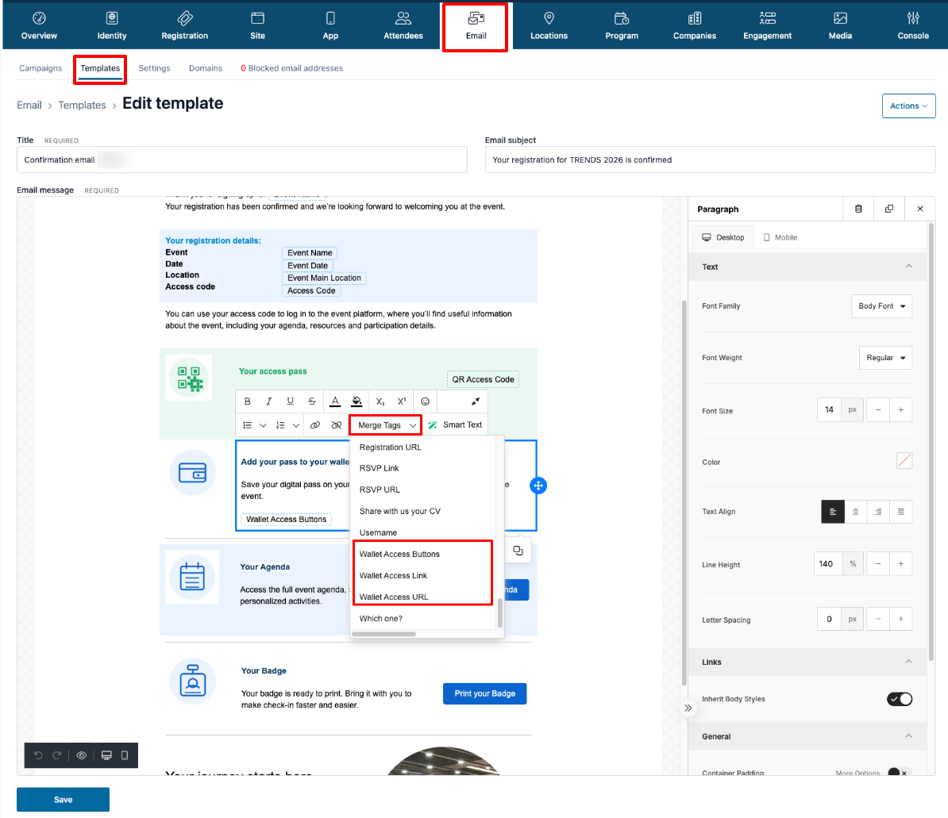Open the App section

click(331, 26)
